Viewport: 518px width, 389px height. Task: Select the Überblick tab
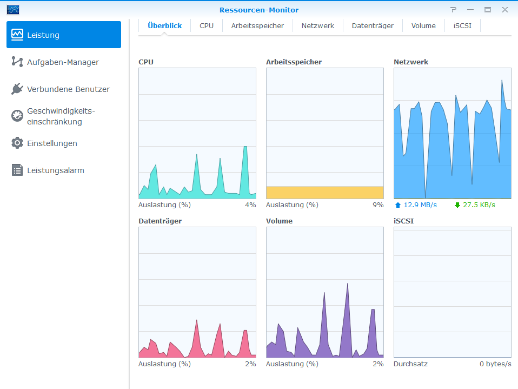[x=164, y=26]
